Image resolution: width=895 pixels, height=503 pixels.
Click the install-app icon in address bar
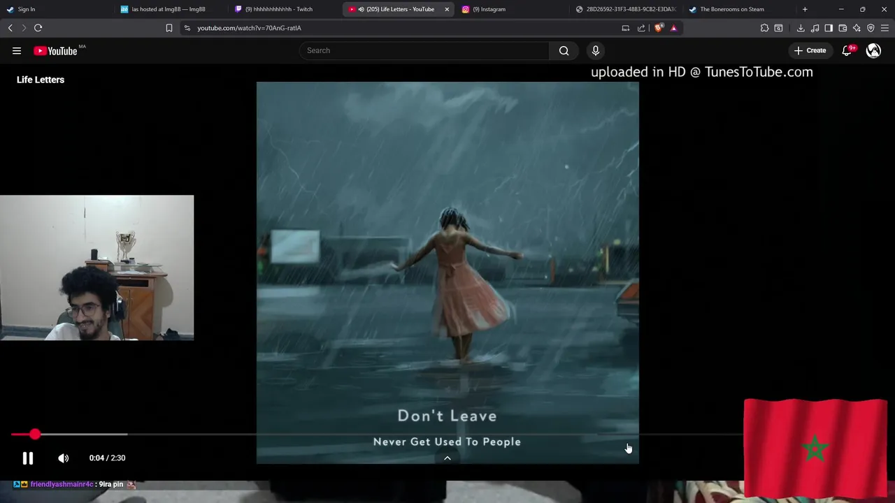626,28
